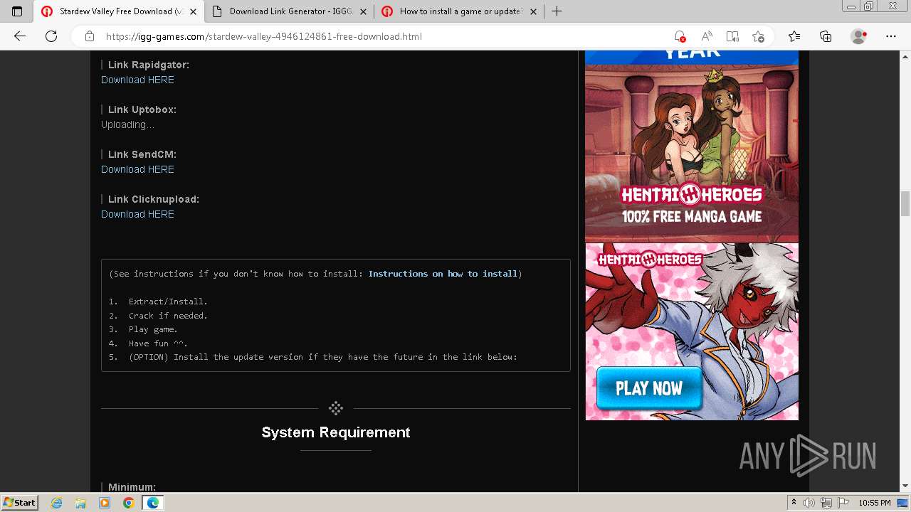Viewport: 911px width, 512px height.
Task: Select the Link Clicknupload heading
Action: [x=154, y=199]
